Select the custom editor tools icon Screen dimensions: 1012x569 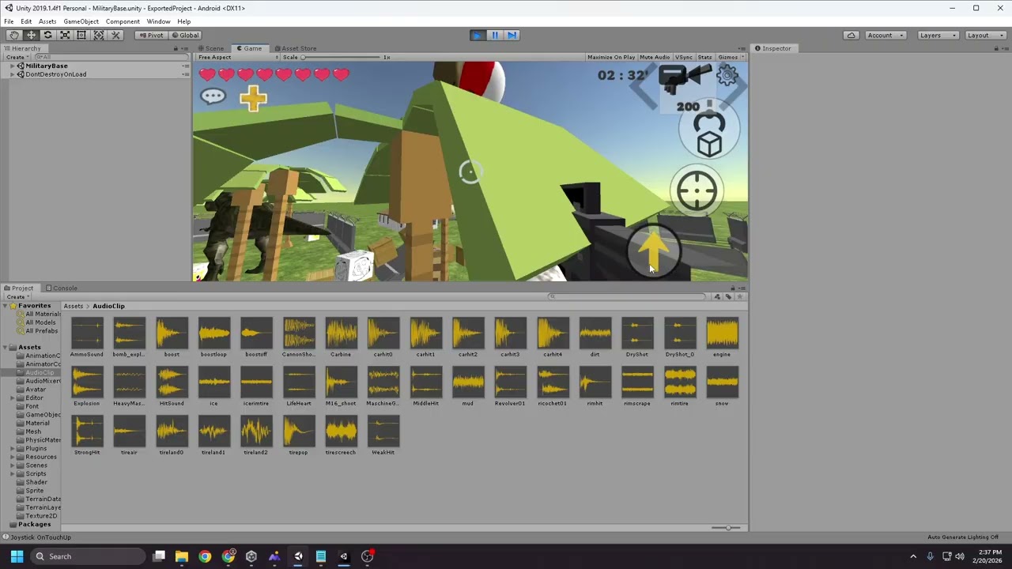[x=115, y=35]
